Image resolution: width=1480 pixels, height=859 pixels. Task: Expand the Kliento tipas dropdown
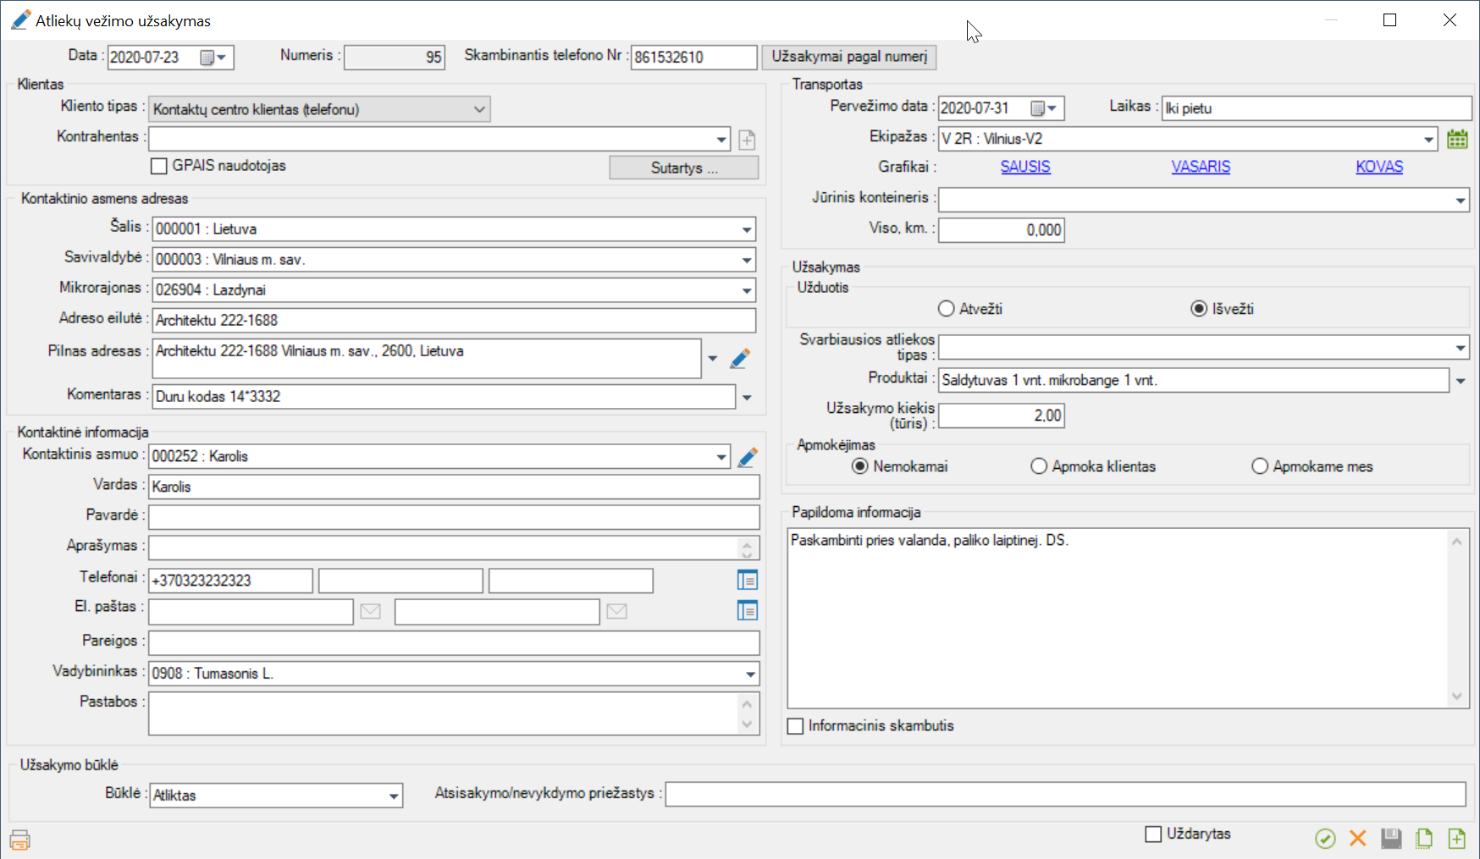[479, 109]
